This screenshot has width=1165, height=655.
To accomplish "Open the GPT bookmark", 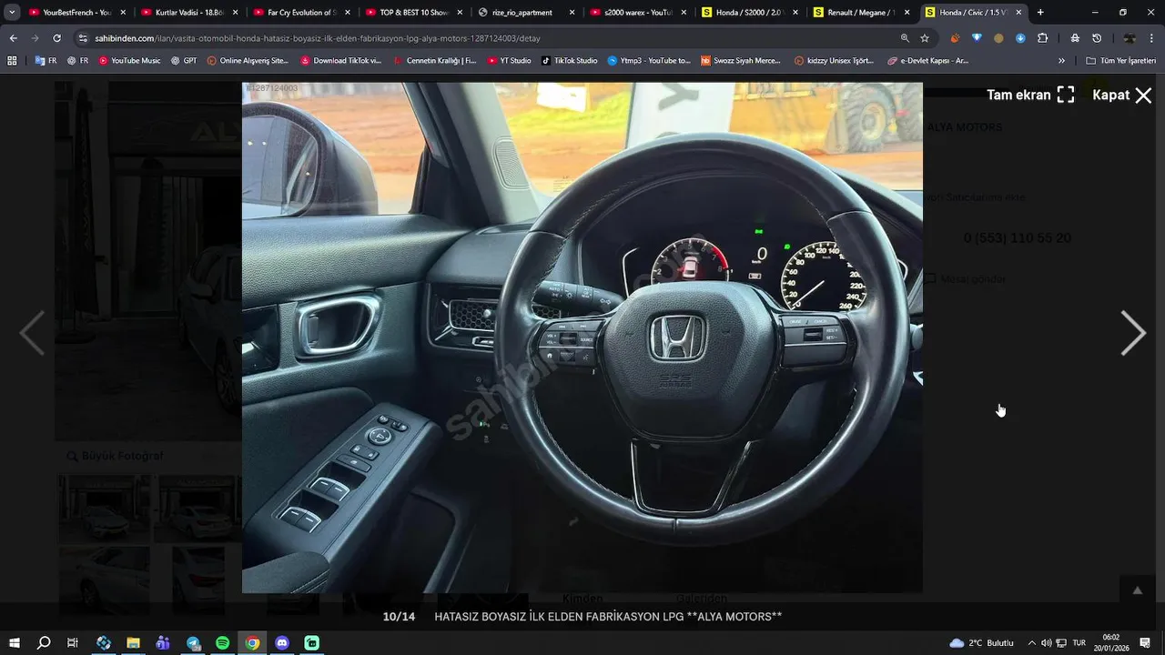I will pos(184,61).
